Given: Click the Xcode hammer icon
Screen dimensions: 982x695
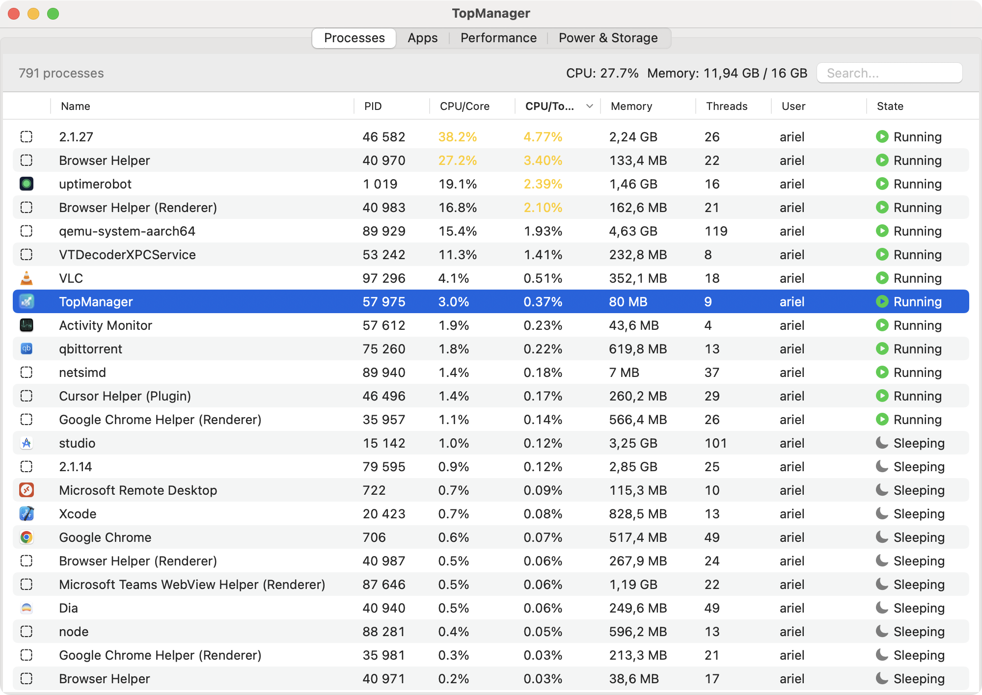Looking at the screenshot, I should pos(27,514).
